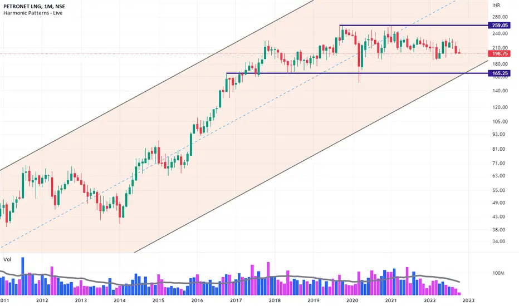Select the Harmonic Patterns - Live indicator label
Image resolution: width=519 pixels, height=306 pixels.
pos(33,13)
